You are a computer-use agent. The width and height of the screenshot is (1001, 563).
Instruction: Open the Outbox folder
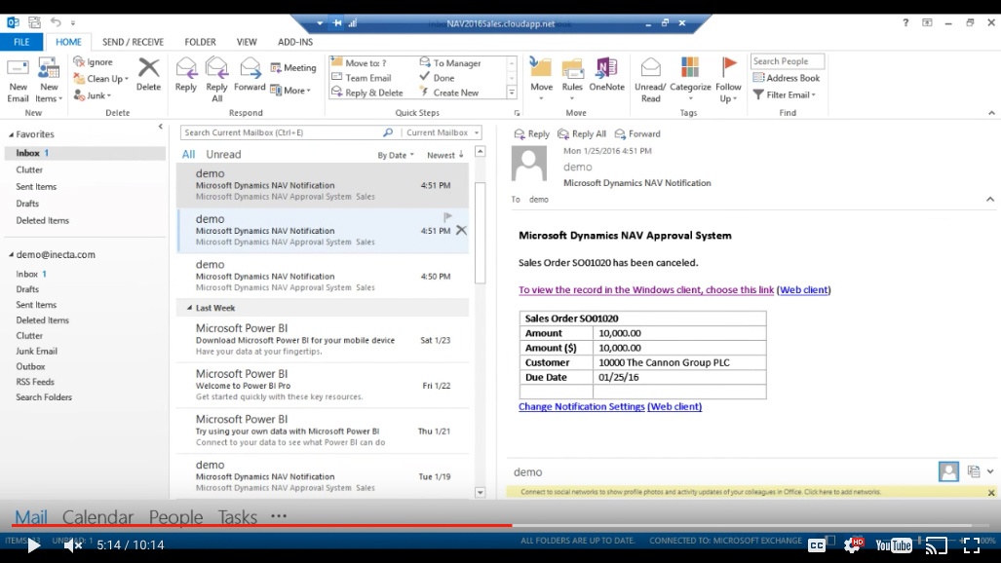tap(30, 366)
